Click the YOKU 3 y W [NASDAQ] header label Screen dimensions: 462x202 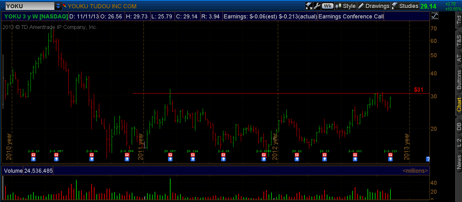tap(36, 16)
